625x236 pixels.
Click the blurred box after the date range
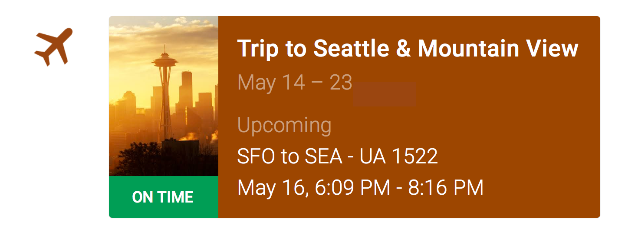click(385, 94)
